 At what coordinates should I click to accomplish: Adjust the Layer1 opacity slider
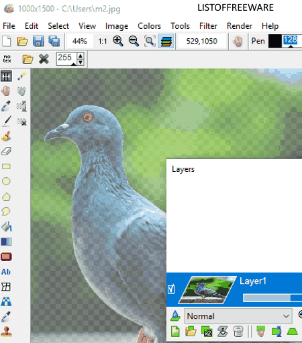(x=272, y=298)
